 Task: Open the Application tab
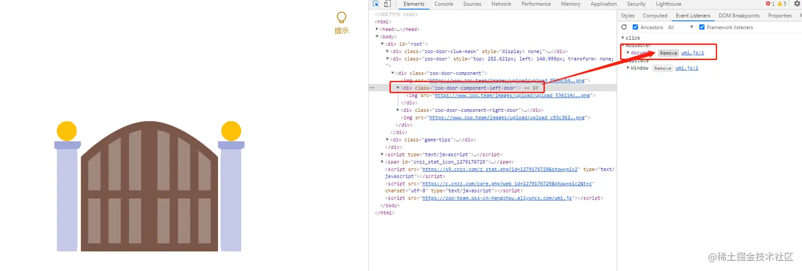coord(604,4)
